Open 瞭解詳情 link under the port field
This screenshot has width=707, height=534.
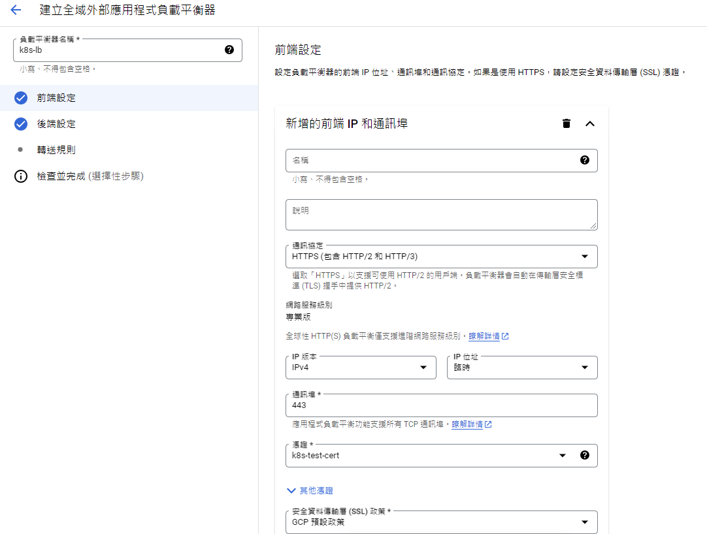[x=467, y=424]
